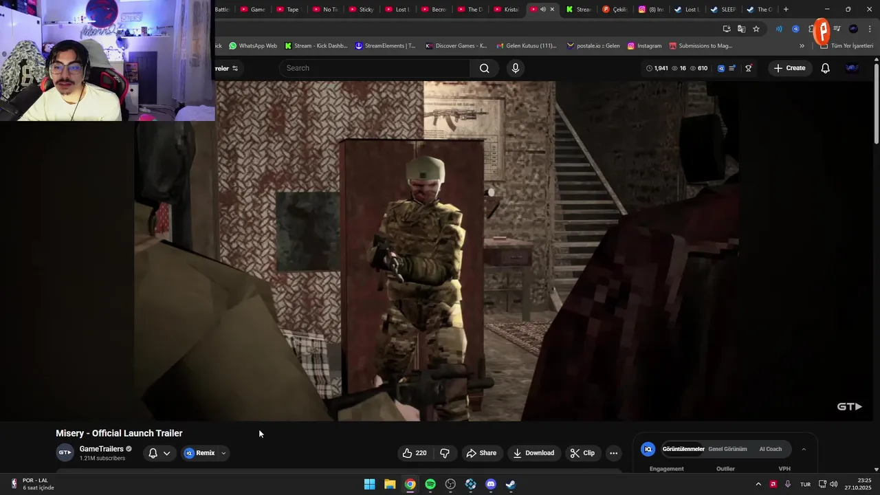Expand the bookmarks bar overflow chevron

pos(802,46)
